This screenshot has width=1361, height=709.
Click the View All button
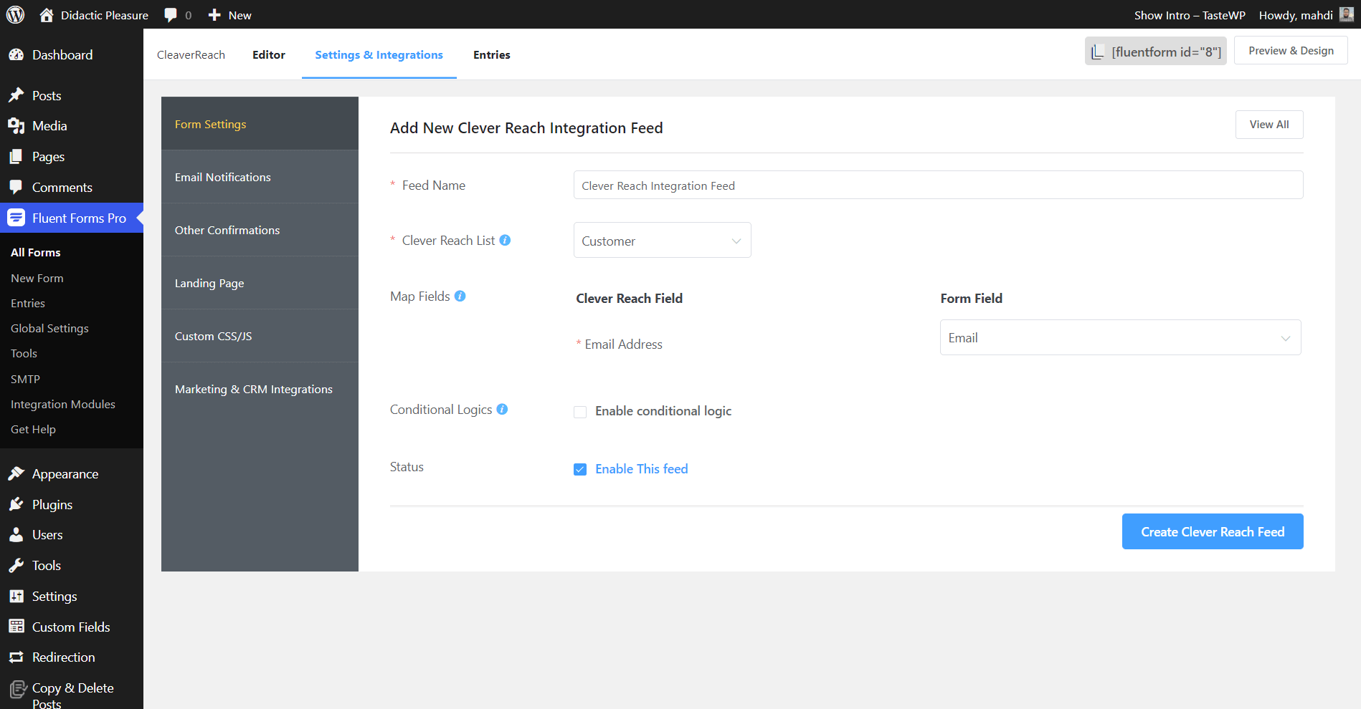tap(1268, 125)
